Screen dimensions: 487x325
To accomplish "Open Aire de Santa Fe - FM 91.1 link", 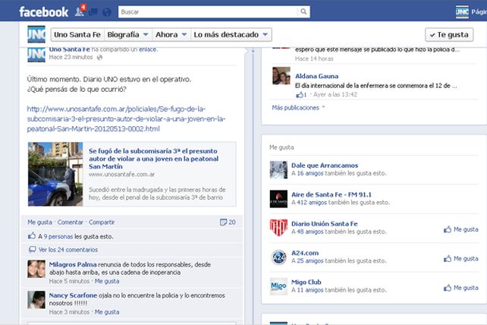I will tap(331, 194).
